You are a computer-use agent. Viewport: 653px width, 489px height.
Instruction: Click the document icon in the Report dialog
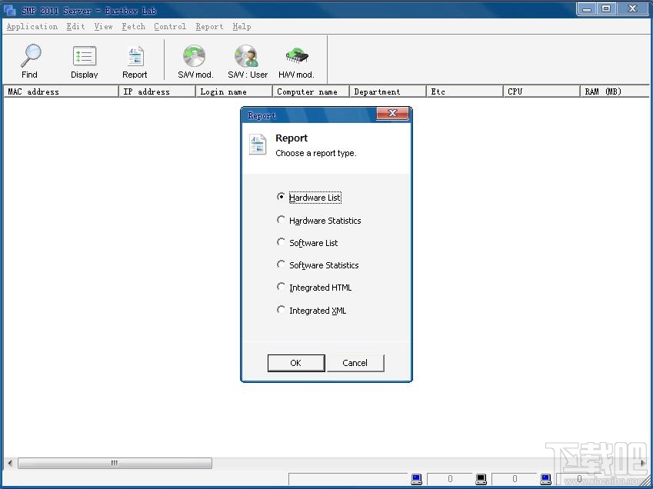257,144
